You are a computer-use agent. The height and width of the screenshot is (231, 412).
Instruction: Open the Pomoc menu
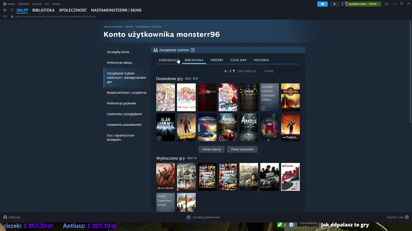pos(56,4)
